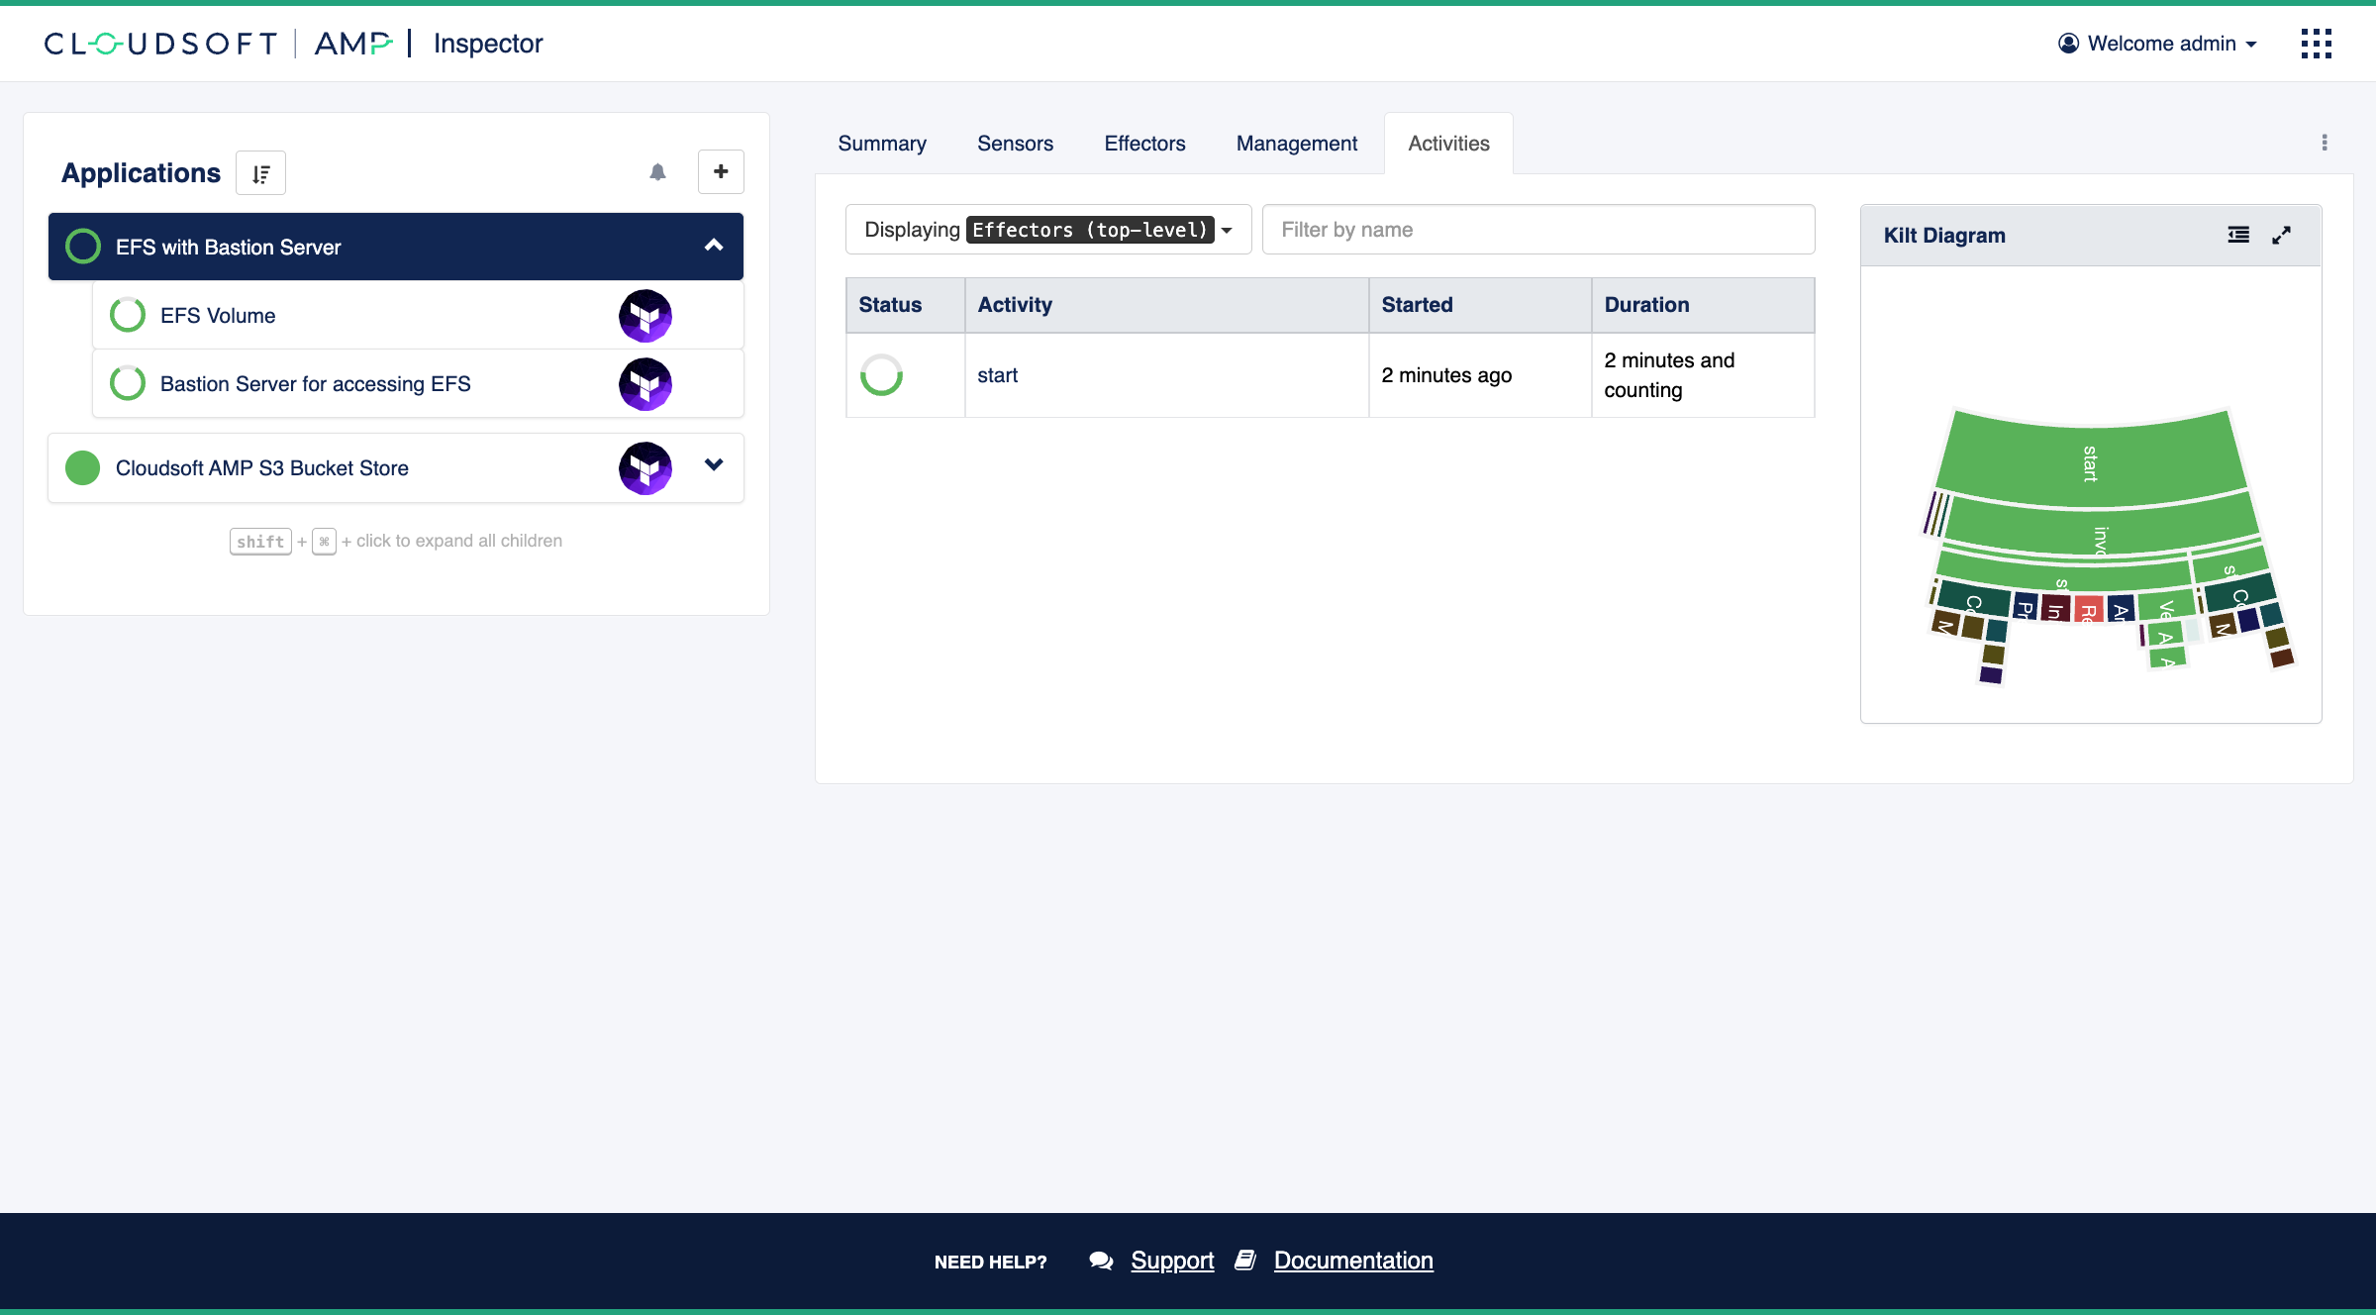Expand the Kilt Diagram to fullscreen
The height and width of the screenshot is (1315, 2376).
(2282, 235)
